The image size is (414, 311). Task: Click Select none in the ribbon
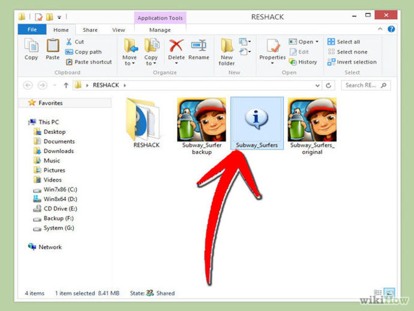[347, 52]
